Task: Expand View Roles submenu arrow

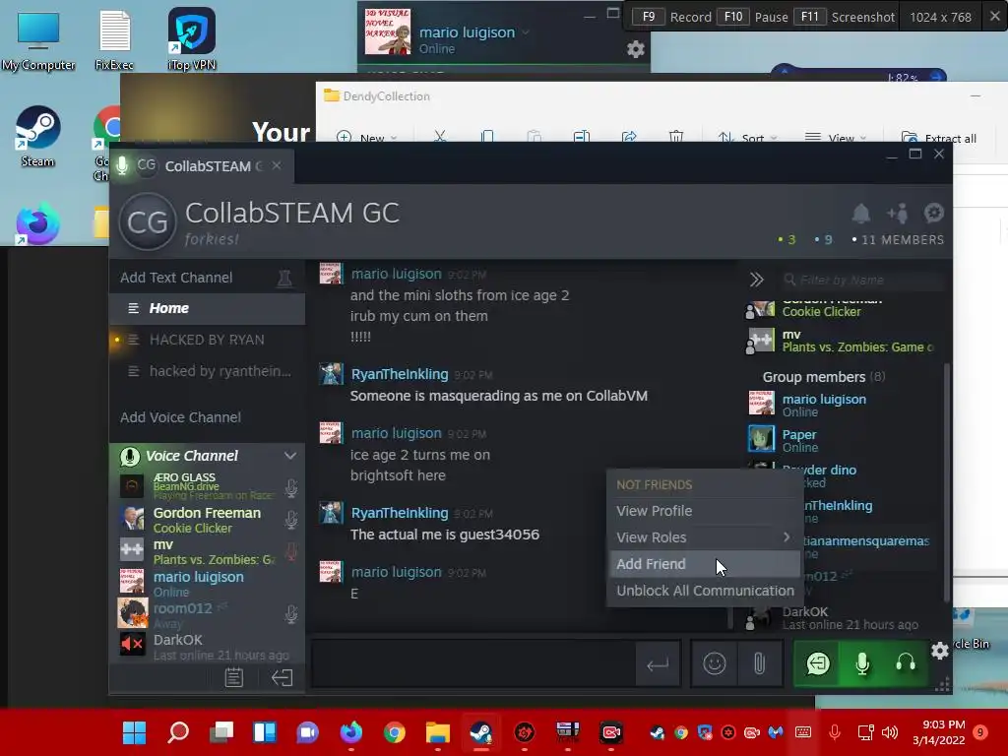Action: 787,536
